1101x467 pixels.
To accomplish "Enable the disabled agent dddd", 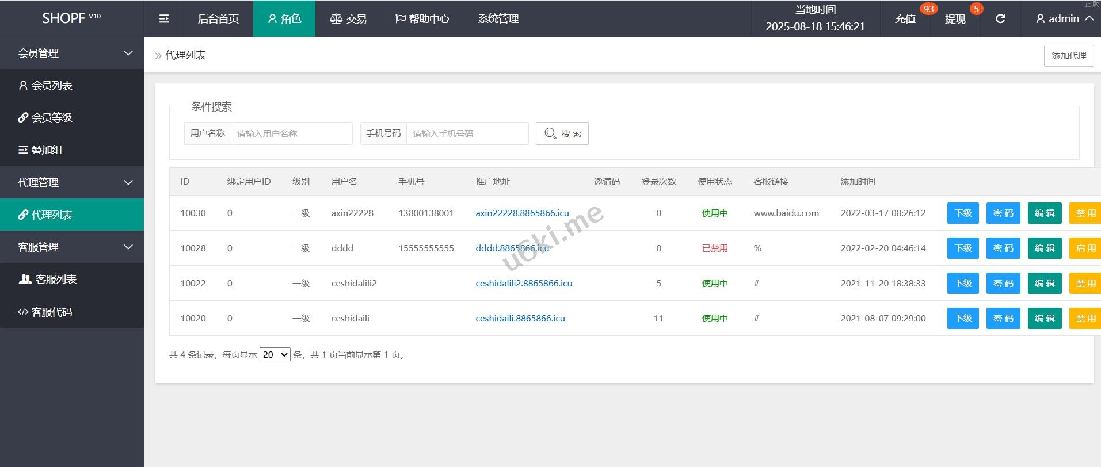I will 1085,248.
